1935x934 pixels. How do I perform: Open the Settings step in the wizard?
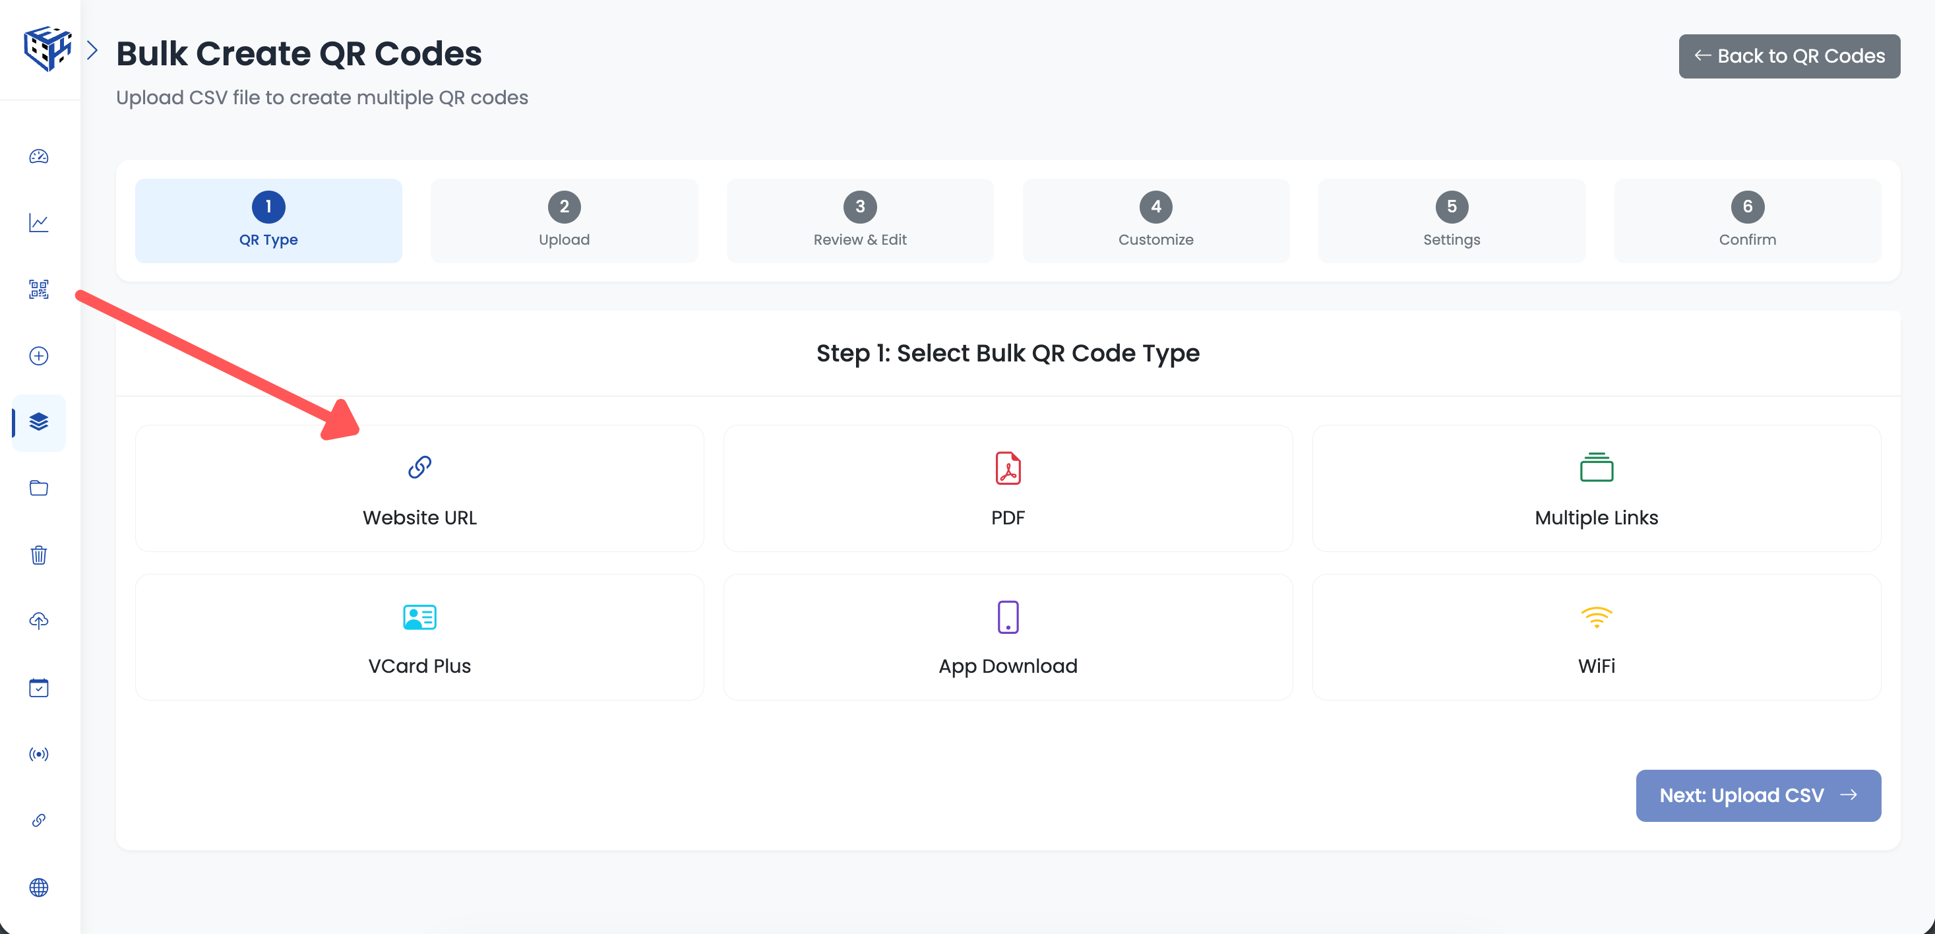click(1450, 221)
